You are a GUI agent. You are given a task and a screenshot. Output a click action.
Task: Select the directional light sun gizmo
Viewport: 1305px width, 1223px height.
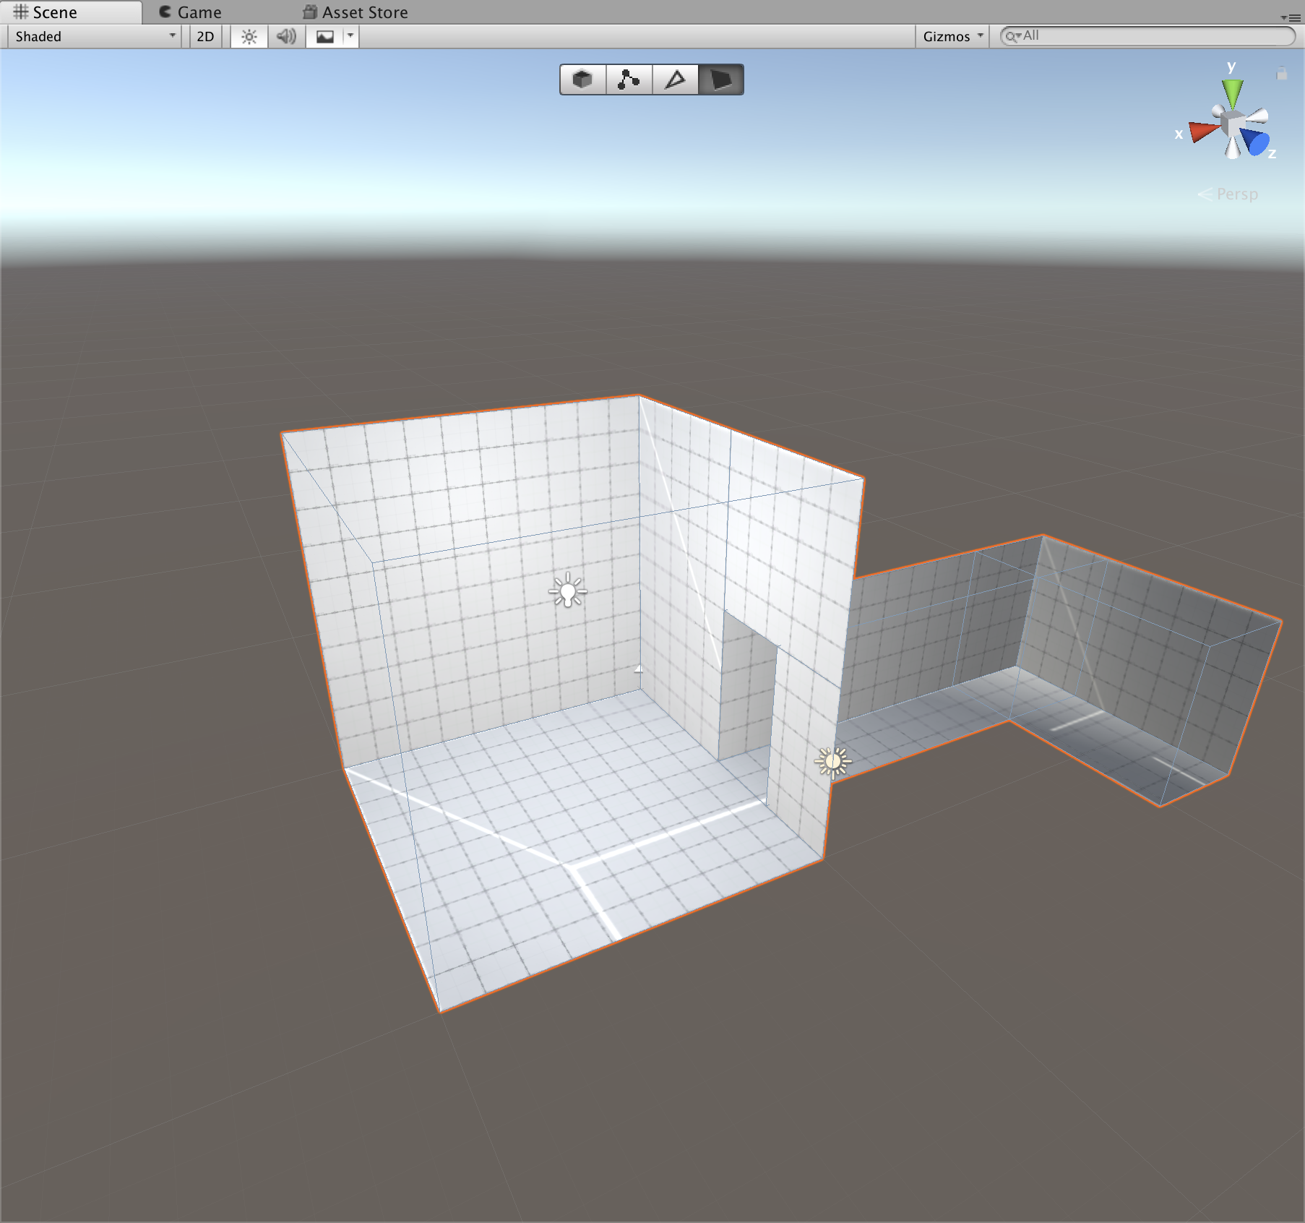832,761
